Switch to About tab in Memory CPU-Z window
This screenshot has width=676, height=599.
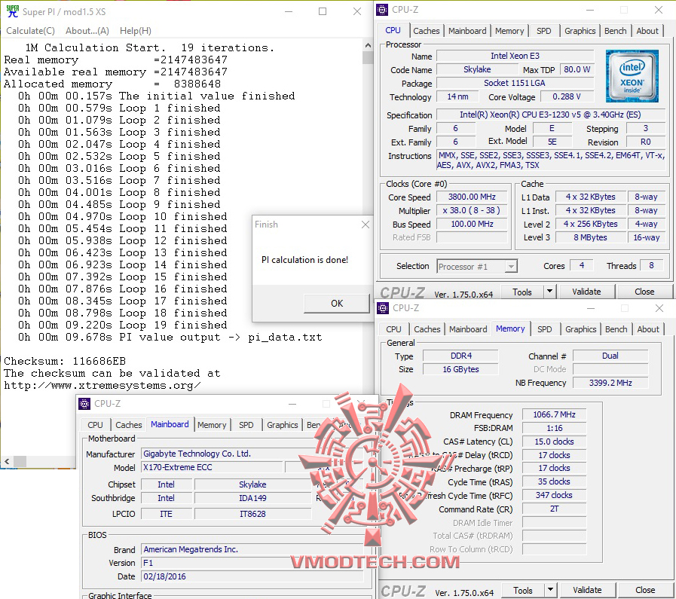(648, 329)
